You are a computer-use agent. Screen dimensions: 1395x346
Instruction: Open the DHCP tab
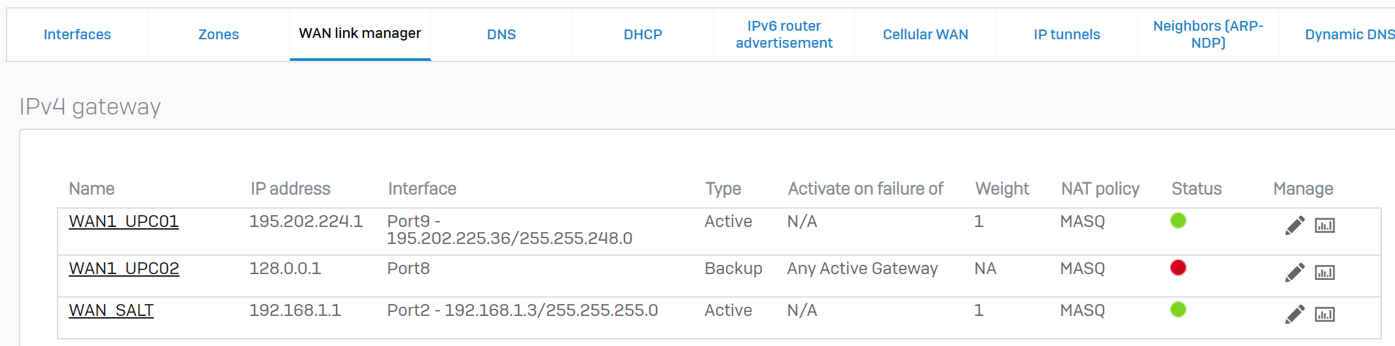(x=643, y=35)
